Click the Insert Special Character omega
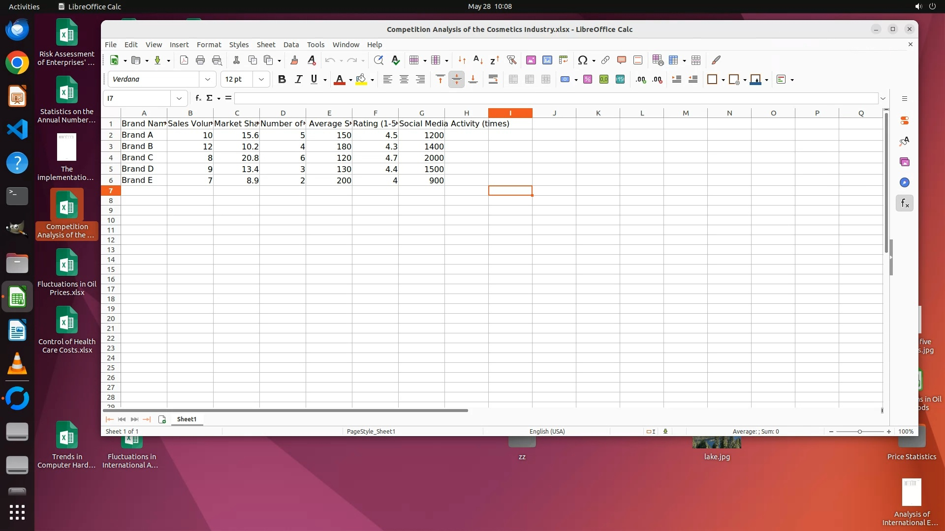 click(x=583, y=60)
